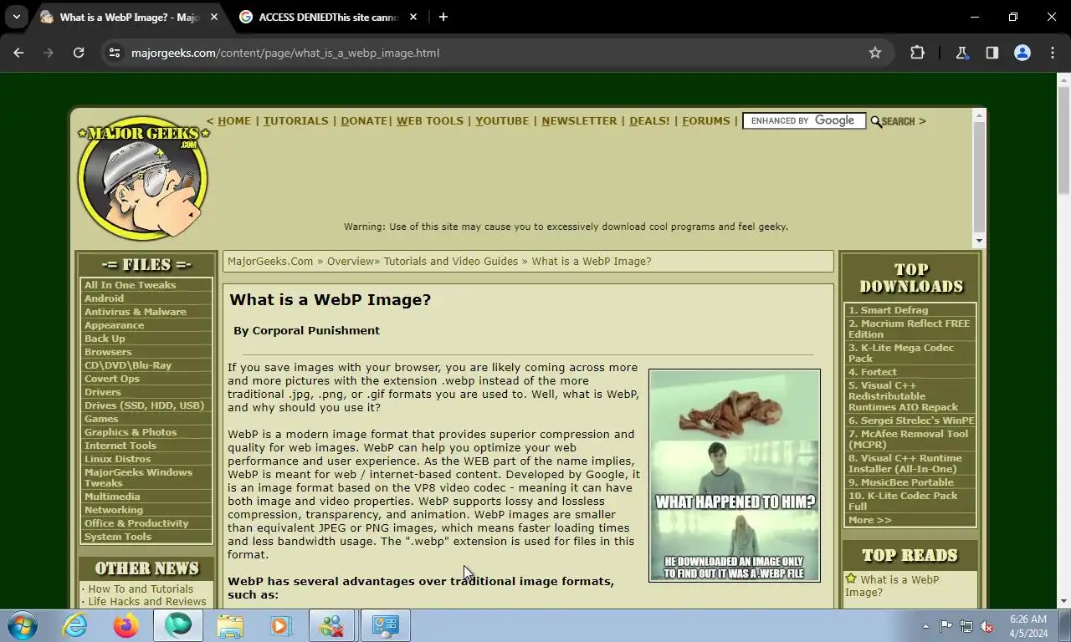
Task: Click Tutorials and Video Guides breadcrumb
Action: pos(451,262)
